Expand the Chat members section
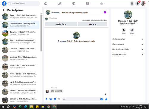The image size is (149, 109). pyautogui.click(x=128, y=44)
